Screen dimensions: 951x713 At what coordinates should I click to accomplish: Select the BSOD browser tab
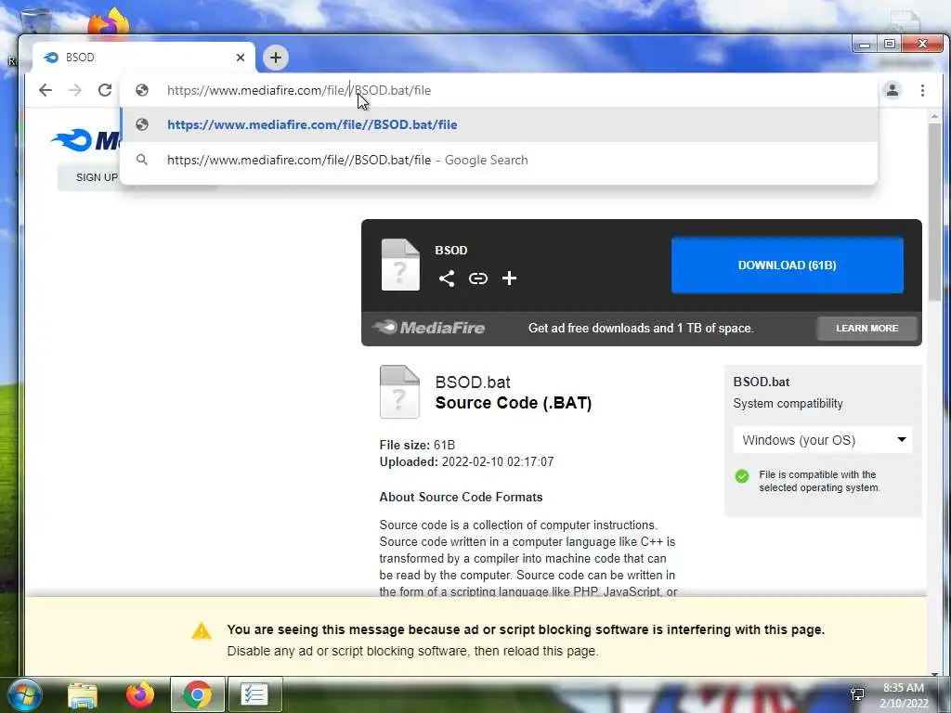(x=144, y=58)
